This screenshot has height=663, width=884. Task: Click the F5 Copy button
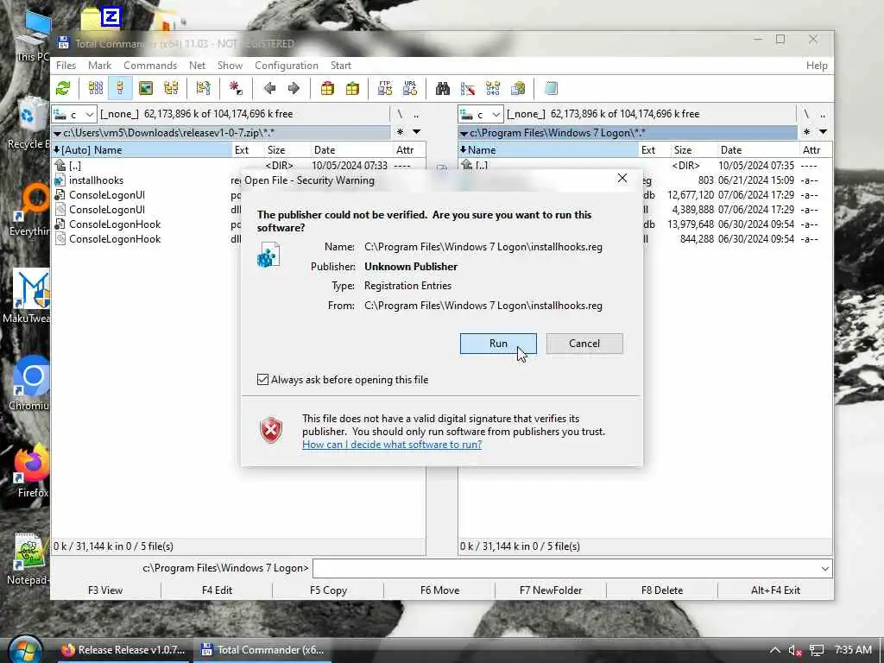tap(329, 590)
